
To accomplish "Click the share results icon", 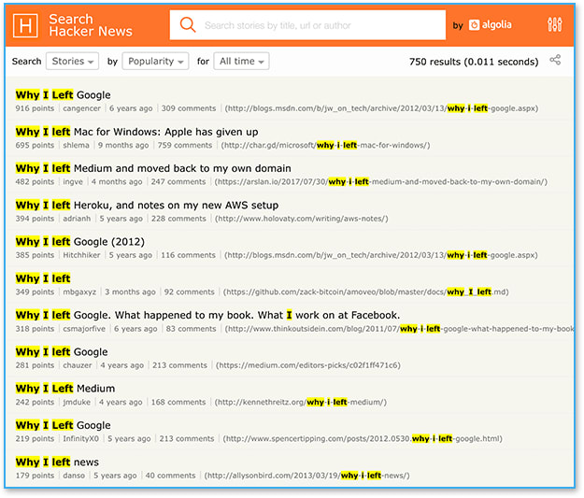I will pyautogui.click(x=555, y=60).
